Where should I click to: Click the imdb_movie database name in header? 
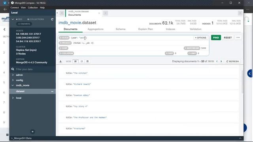(x=70, y=23)
